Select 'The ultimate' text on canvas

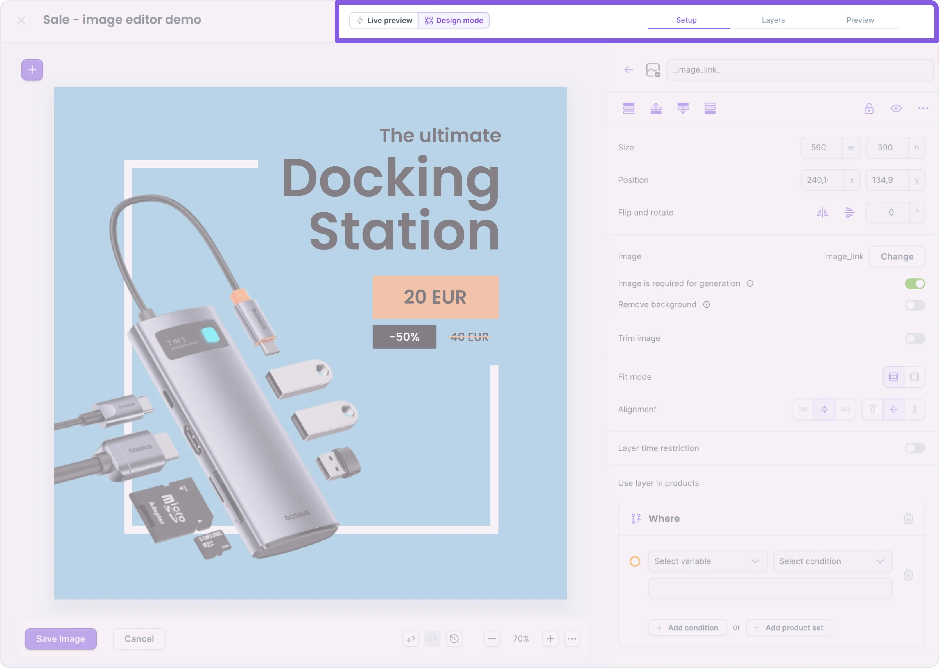(x=440, y=135)
